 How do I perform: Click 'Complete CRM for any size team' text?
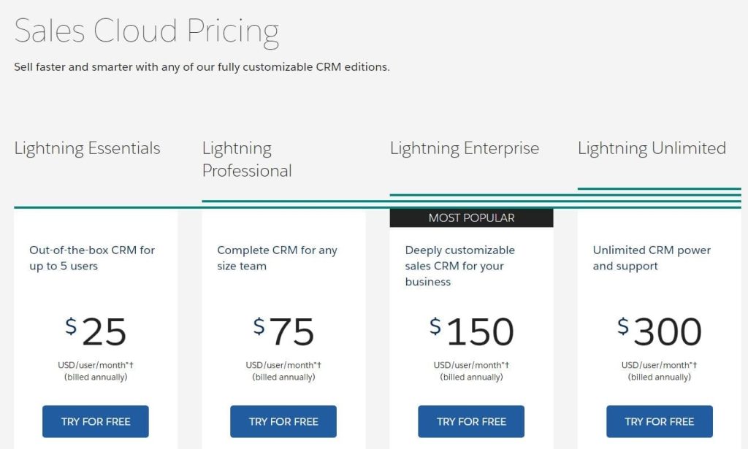(x=277, y=258)
